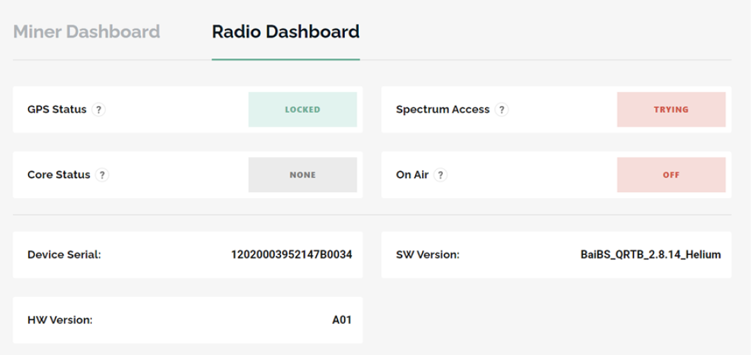Switch to the Miner Dashboard tab
751x355 pixels.
87,32
